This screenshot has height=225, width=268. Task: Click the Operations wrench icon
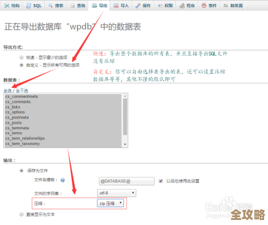(138, 6)
